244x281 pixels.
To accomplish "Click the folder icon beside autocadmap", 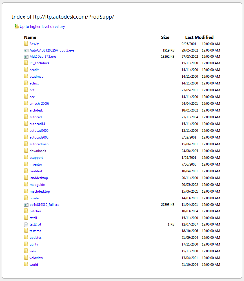I will [x=26, y=144].
